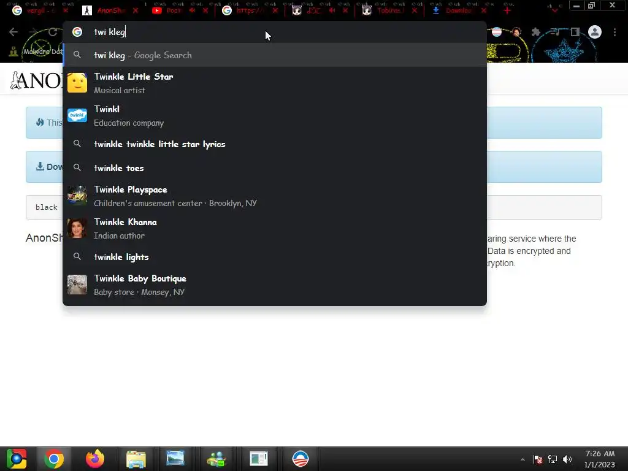The image size is (628, 471).
Task: Click the Twinkl logo thumbnail
Action: point(77,115)
